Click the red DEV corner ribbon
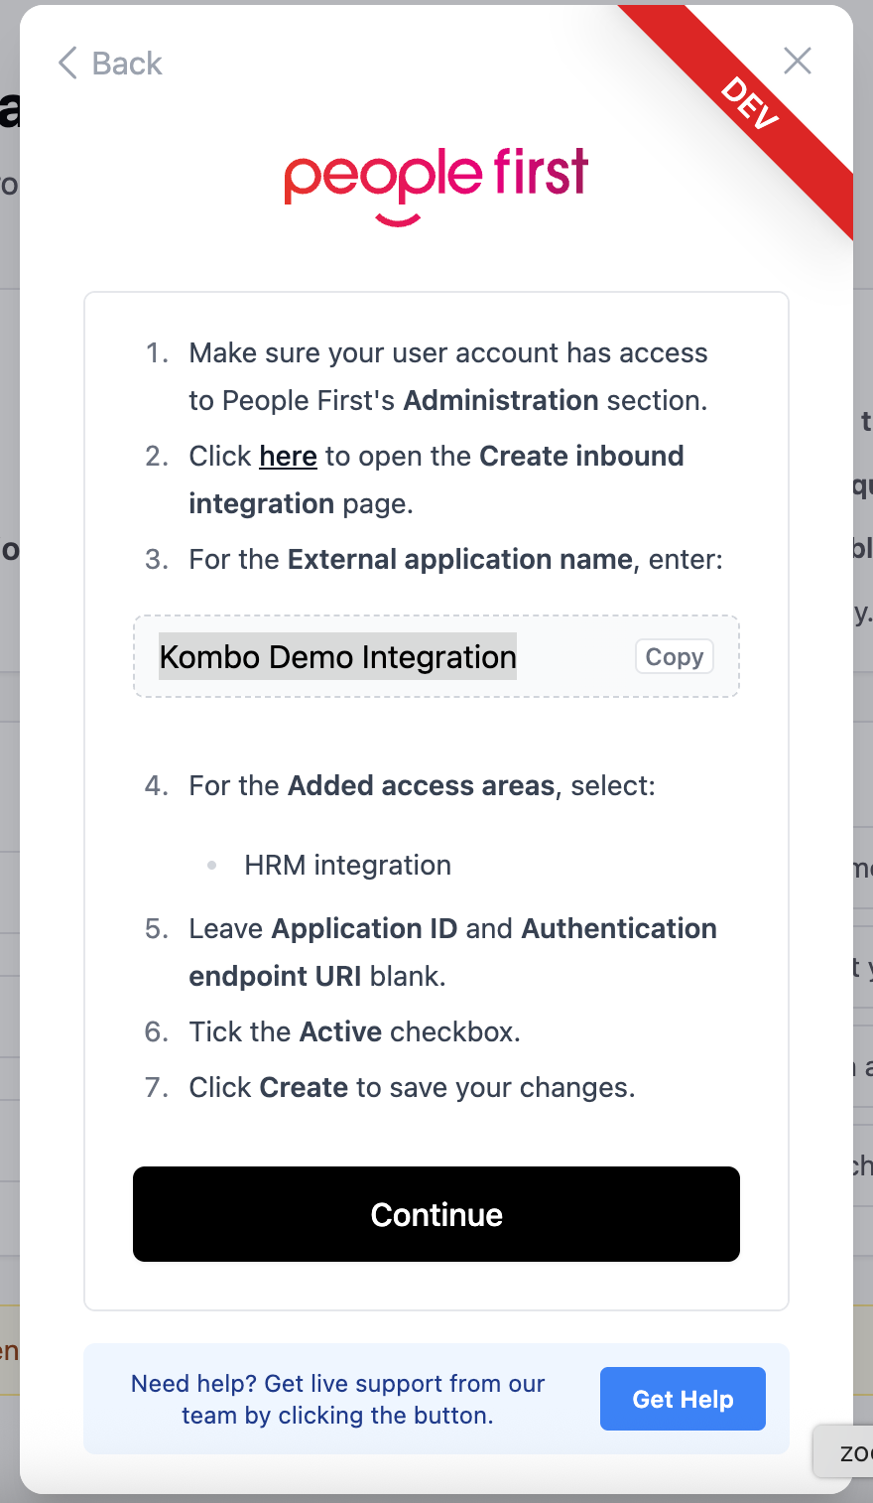Viewport: 873px width, 1503px height. (751, 104)
